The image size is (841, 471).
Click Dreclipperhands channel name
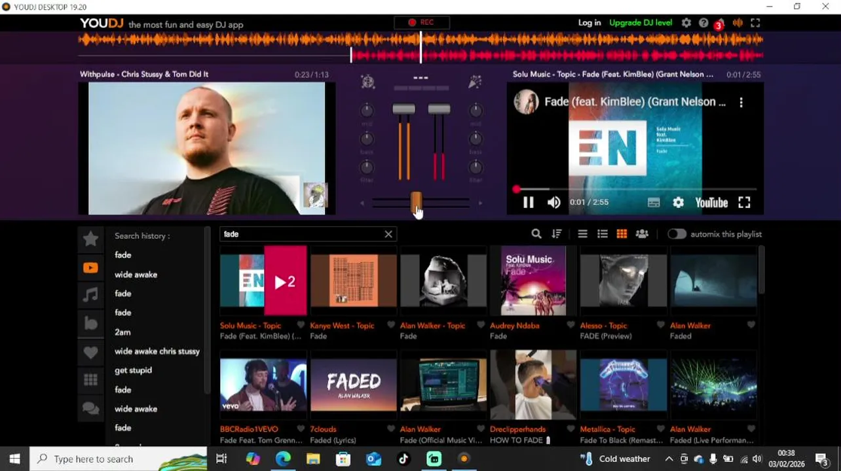point(517,429)
